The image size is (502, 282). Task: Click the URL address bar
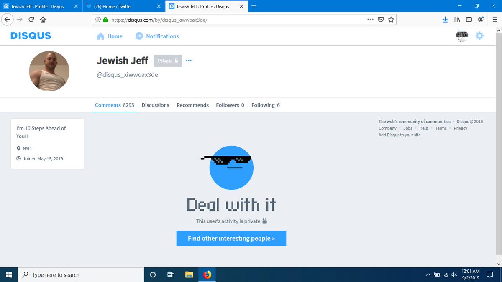pyautogui.click(x=244, y=19)
